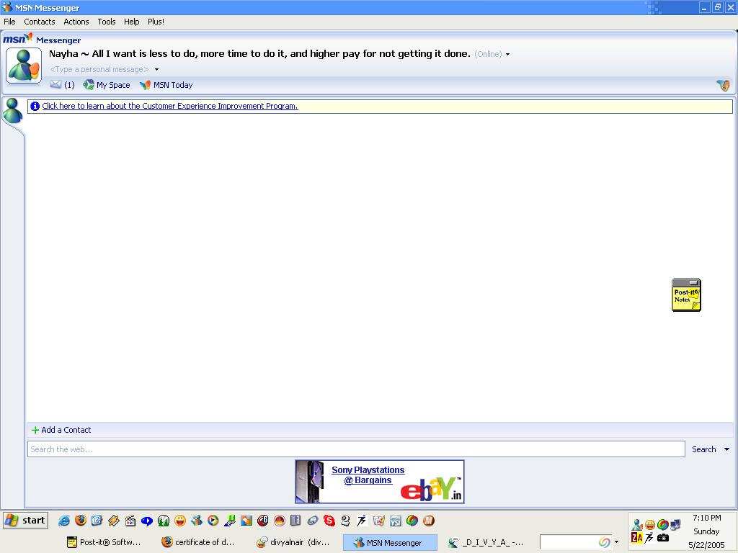Click the MSN Messenger system tray icon
738x553 pixels.
click(x=637, y=524)
